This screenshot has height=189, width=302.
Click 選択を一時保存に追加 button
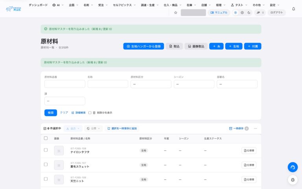(x=122, y=128)
